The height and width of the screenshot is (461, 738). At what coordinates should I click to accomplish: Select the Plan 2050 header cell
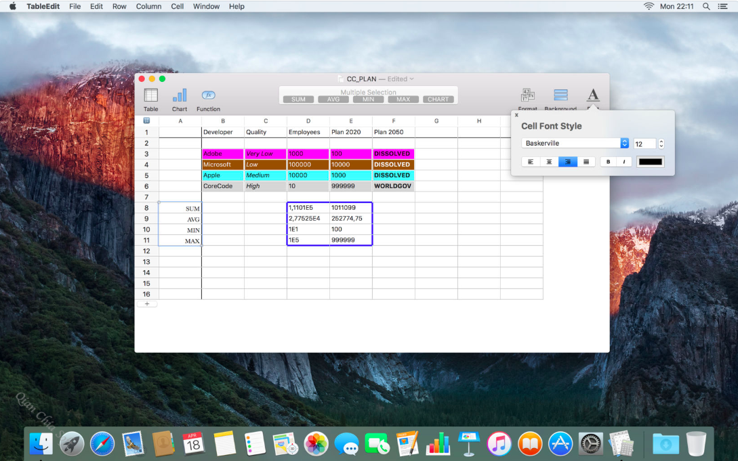point(394,132)
